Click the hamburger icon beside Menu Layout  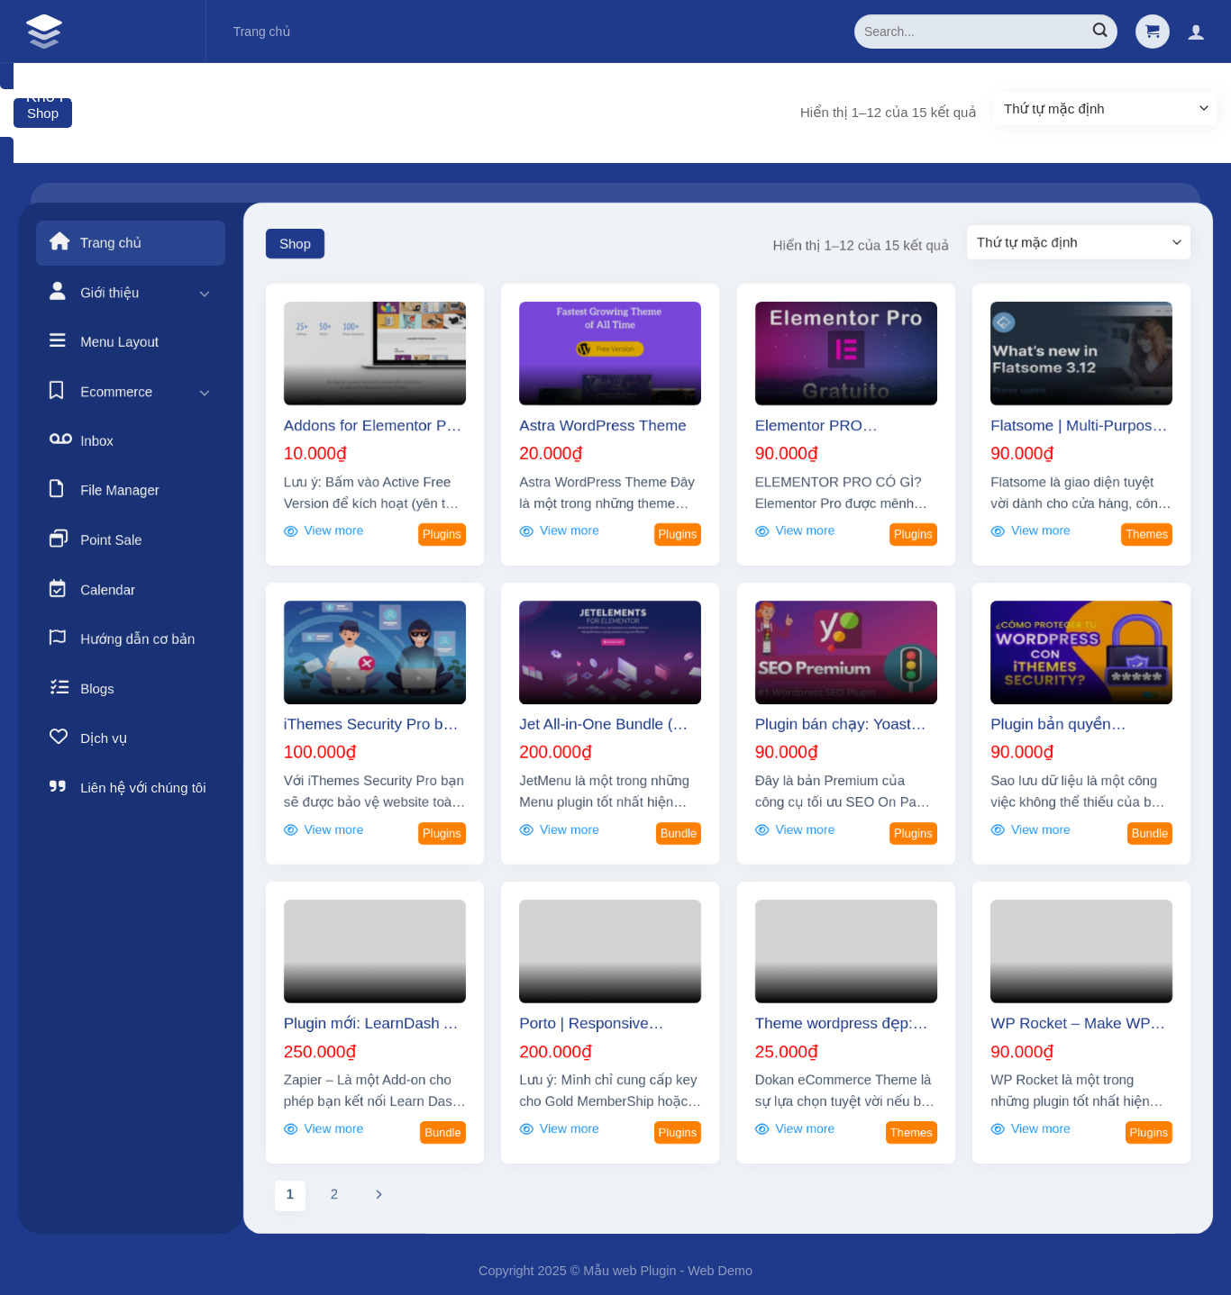pyautogui.click(x=58, y=340)
